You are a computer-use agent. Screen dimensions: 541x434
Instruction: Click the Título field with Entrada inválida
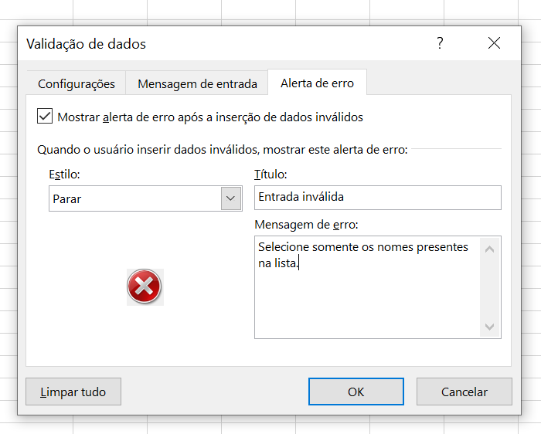pos(378,198)
